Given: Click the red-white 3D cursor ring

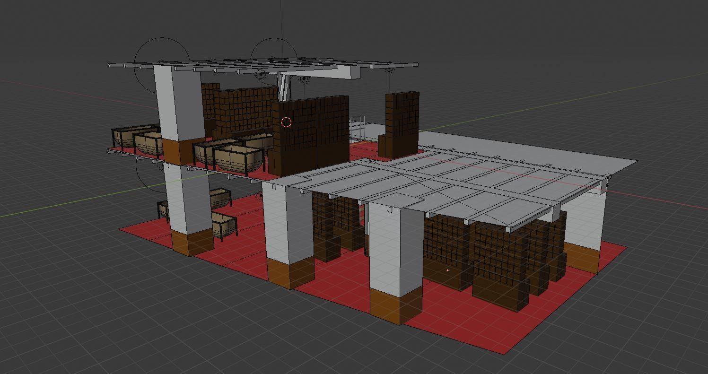Looking at the screenshot, I should (286, 122).
